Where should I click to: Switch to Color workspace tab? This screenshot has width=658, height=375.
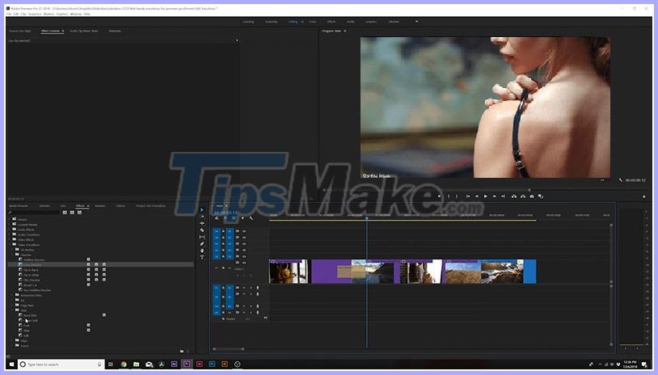click(313, 22)
